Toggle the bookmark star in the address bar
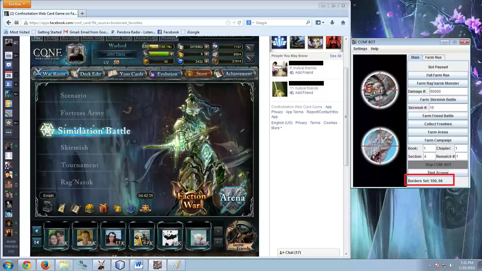This screenshot has height=271, width=482. pos(228,23)
